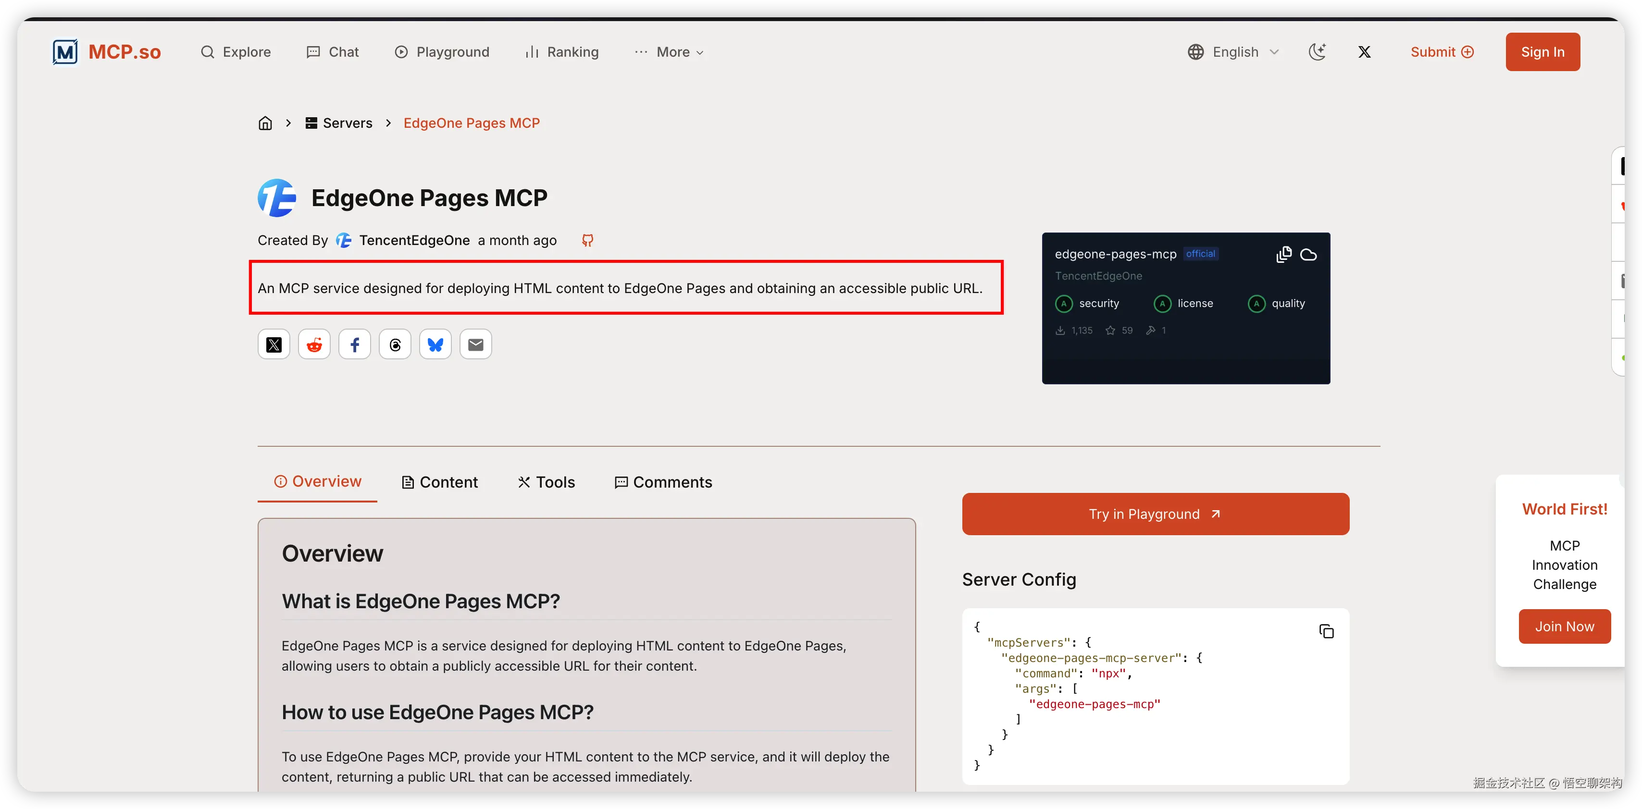Image resolution: width=1642 pixels, height=809 pixels.
Task: Copy the Server Config JSON
Action: (1326, 631)
